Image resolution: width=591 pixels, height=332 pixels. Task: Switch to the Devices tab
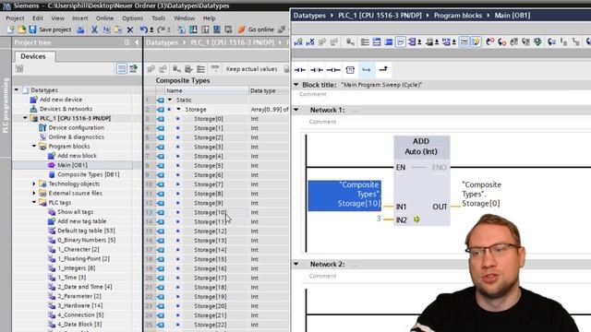[x=33, y=56]
